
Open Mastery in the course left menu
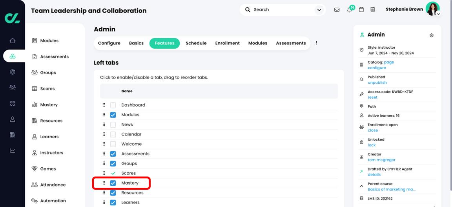(x=45, y=105)
